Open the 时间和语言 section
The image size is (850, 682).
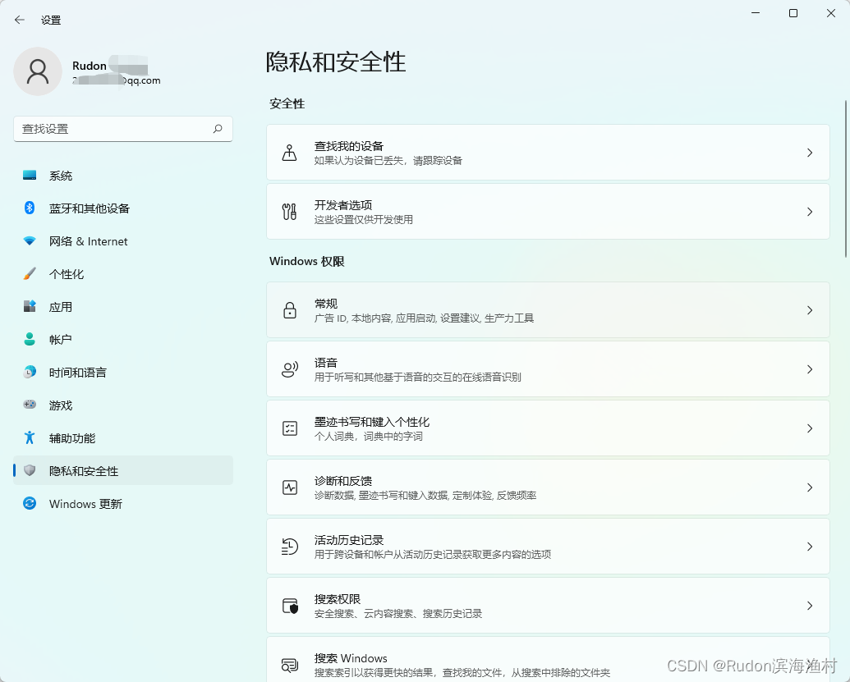point(123,372)
